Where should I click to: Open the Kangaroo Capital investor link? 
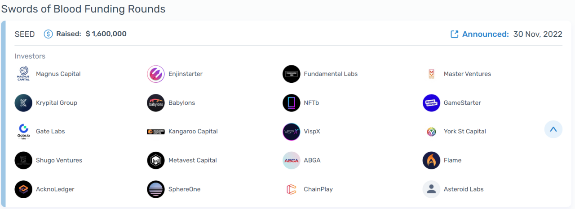[193, 132]
